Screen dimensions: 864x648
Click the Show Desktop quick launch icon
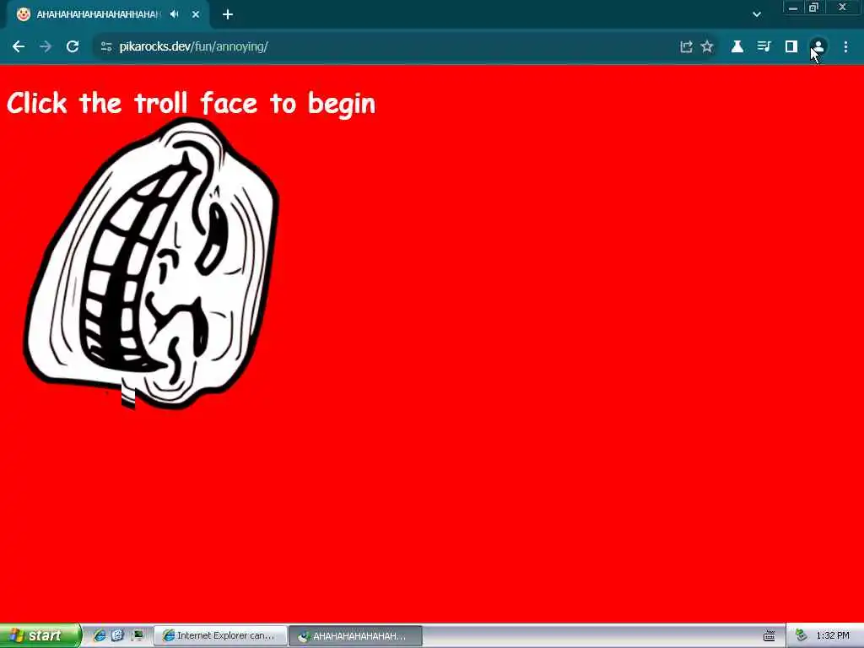coord(137,635)
